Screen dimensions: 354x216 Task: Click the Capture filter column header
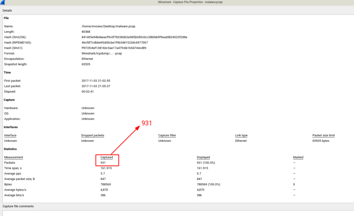click(x=167, y=135)
